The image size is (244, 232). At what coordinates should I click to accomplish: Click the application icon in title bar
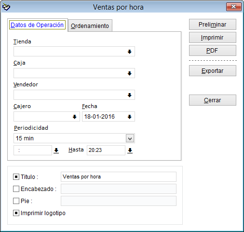6,7
